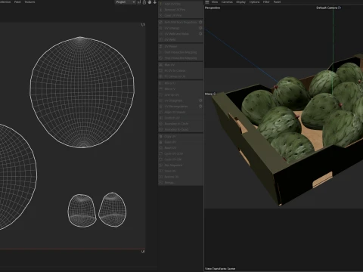Open UV Rectangularize gear options
Screen dimensions: 363x272
[x=200, y=107]
